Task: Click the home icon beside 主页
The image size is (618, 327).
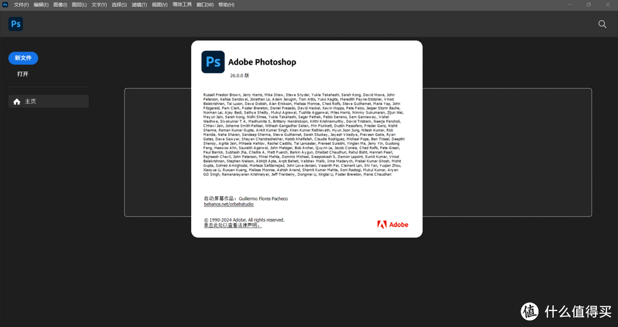Action: coord(17,102)
